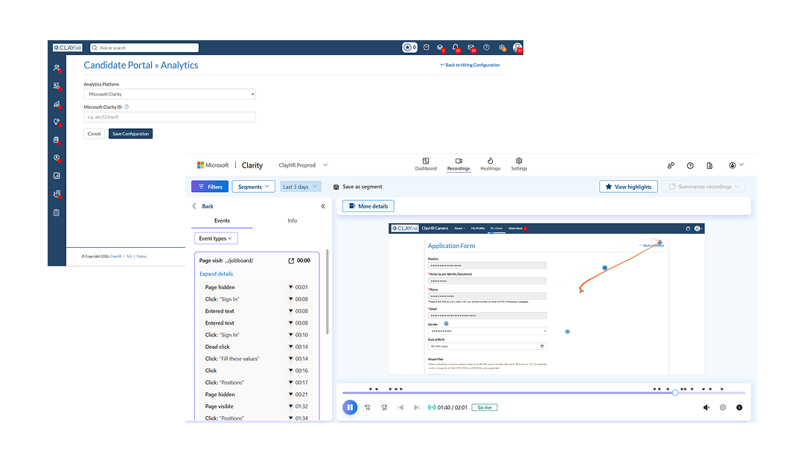Image resolution: width=804 pixels, height=463 pixels.
Task: Click the playback progress slider handle
Action: tap(674, 393)
